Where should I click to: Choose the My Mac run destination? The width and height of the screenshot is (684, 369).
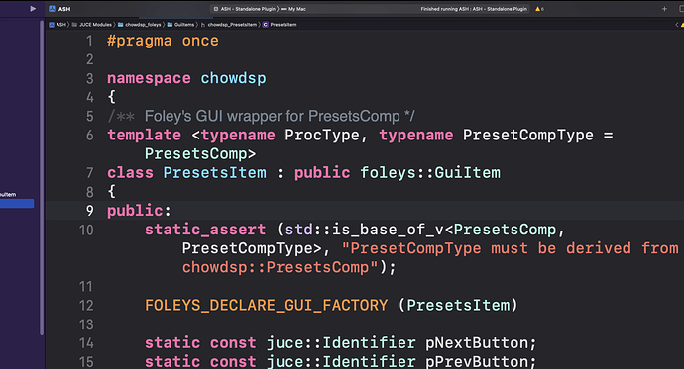[x=293, y=9]
